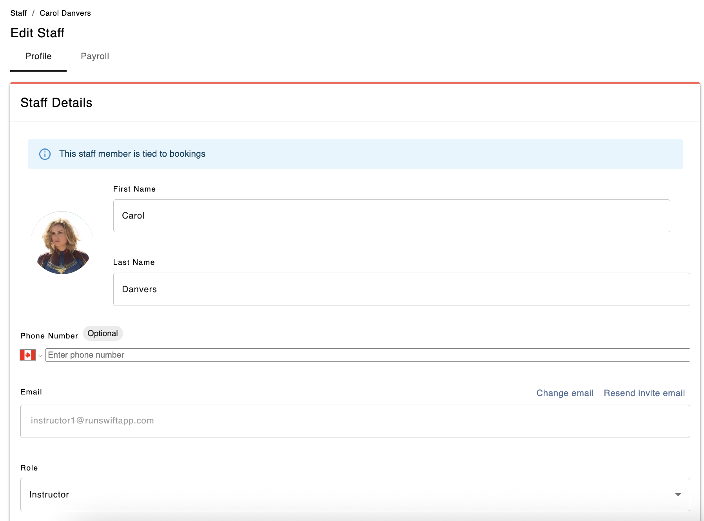Image resolution: width=704 pixels, height=521 pixels.
Task: Click the Edit Staff page title
Action: coord(38,33)
